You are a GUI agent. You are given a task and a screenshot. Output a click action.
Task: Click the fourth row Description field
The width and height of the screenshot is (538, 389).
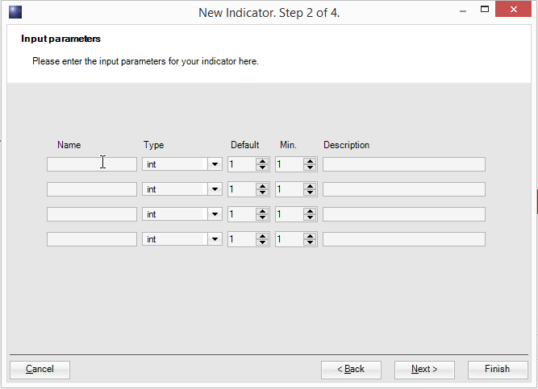pos(404,239)
